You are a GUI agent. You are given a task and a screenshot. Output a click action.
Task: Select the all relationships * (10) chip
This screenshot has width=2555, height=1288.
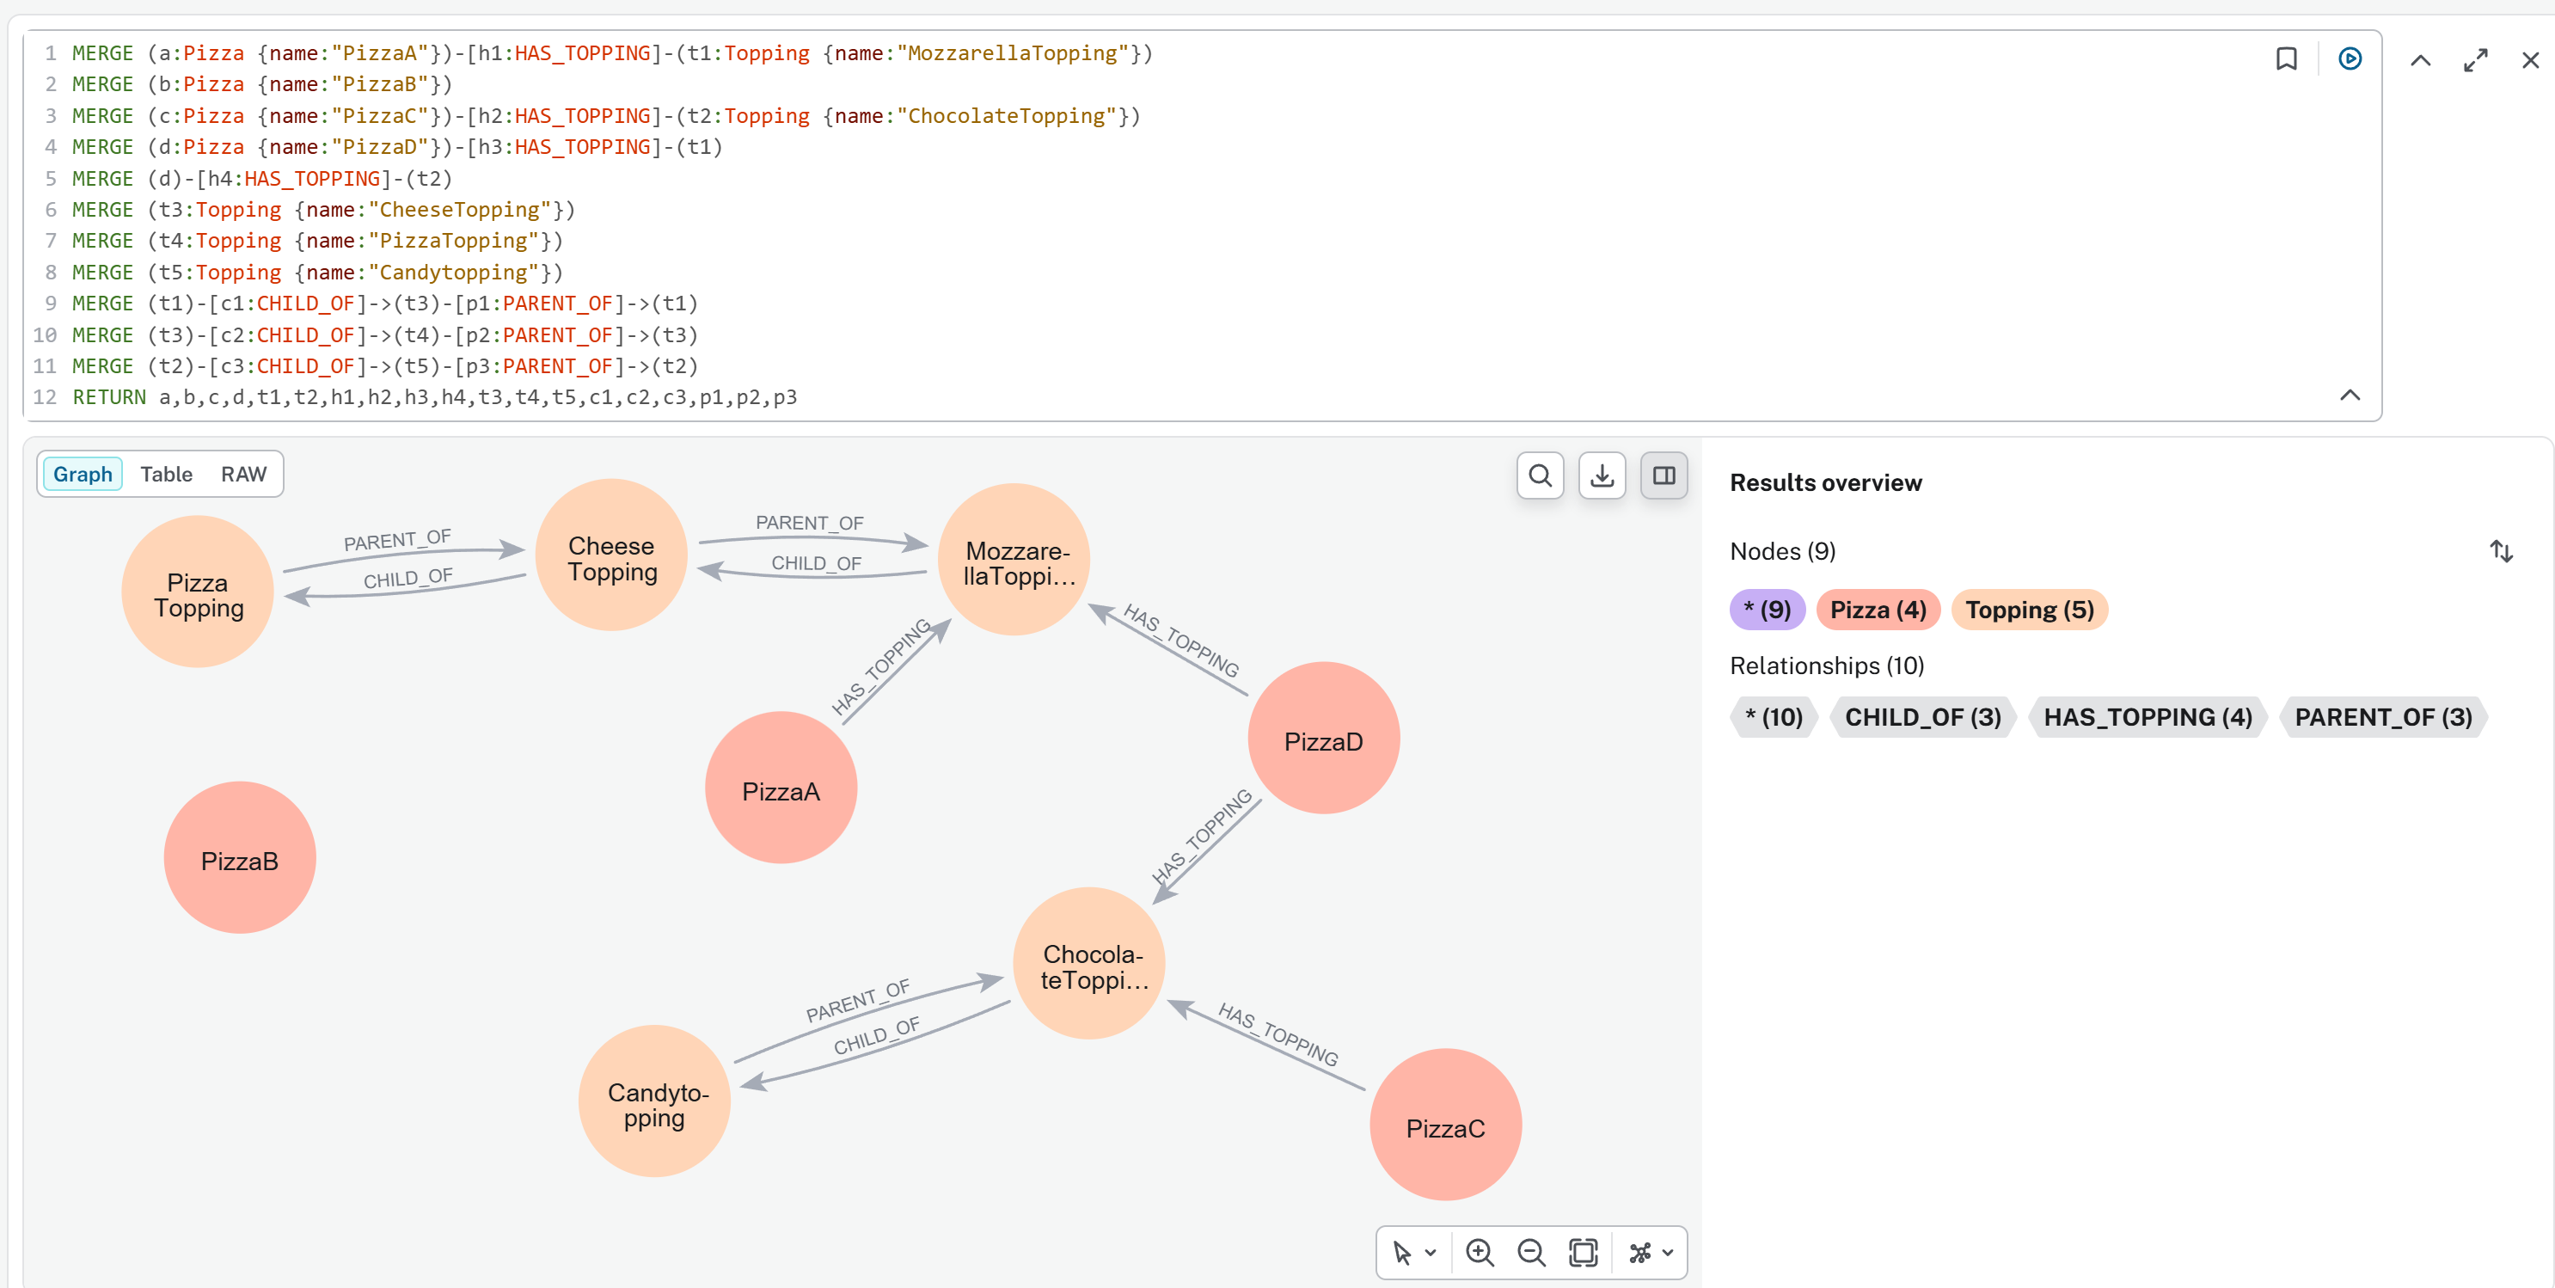1774,716
